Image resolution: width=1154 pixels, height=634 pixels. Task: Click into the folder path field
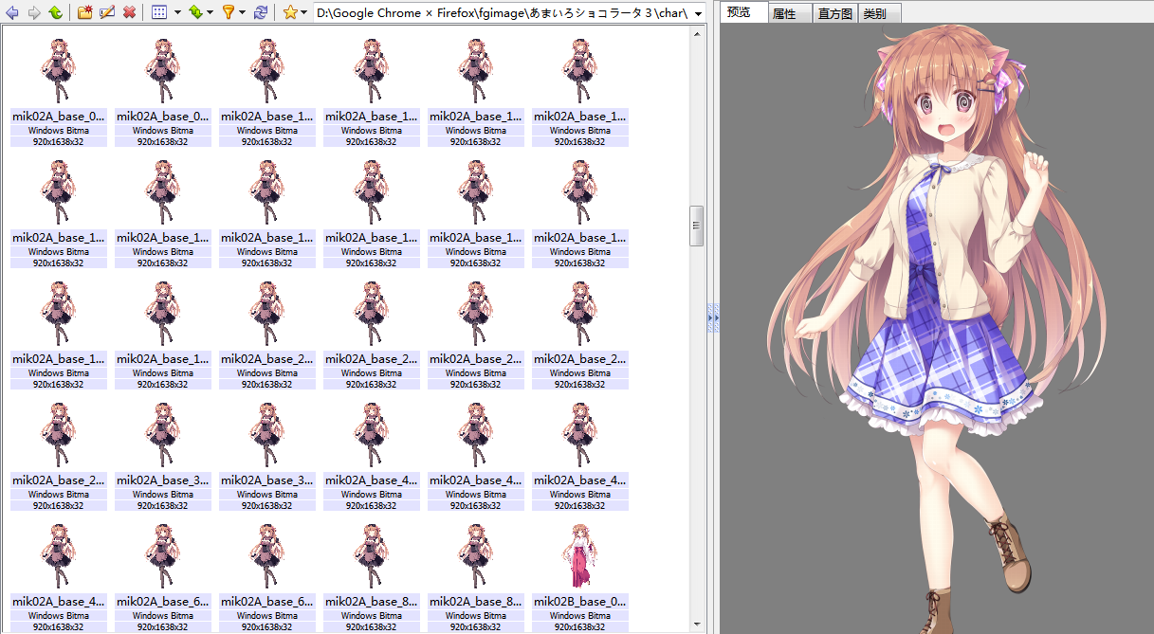pos(503,13)
